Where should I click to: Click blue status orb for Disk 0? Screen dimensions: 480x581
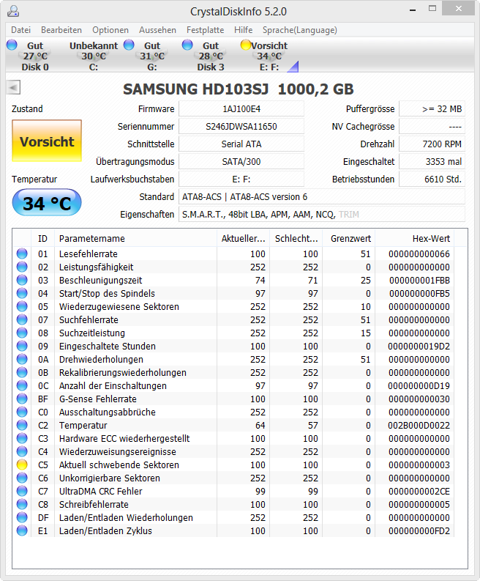pyautogui.click(x=12, y=45)
